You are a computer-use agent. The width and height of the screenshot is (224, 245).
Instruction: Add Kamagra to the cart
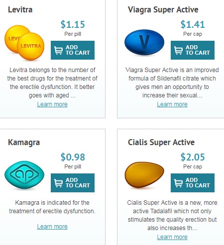coord(73,183)
